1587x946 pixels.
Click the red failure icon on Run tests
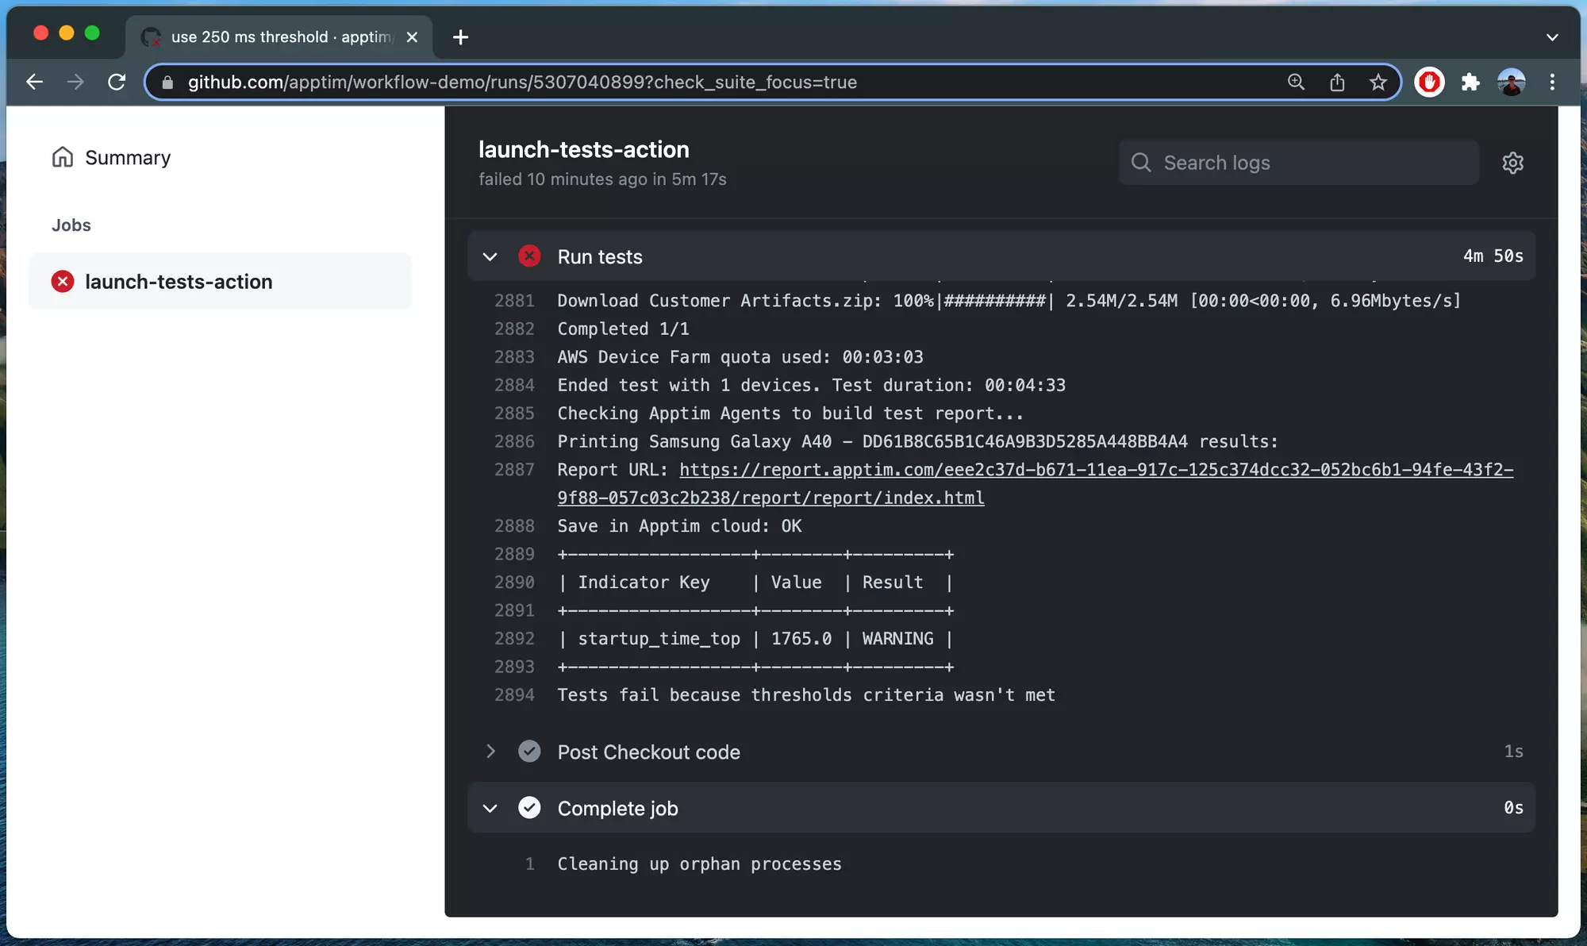[x=529, y=256]
